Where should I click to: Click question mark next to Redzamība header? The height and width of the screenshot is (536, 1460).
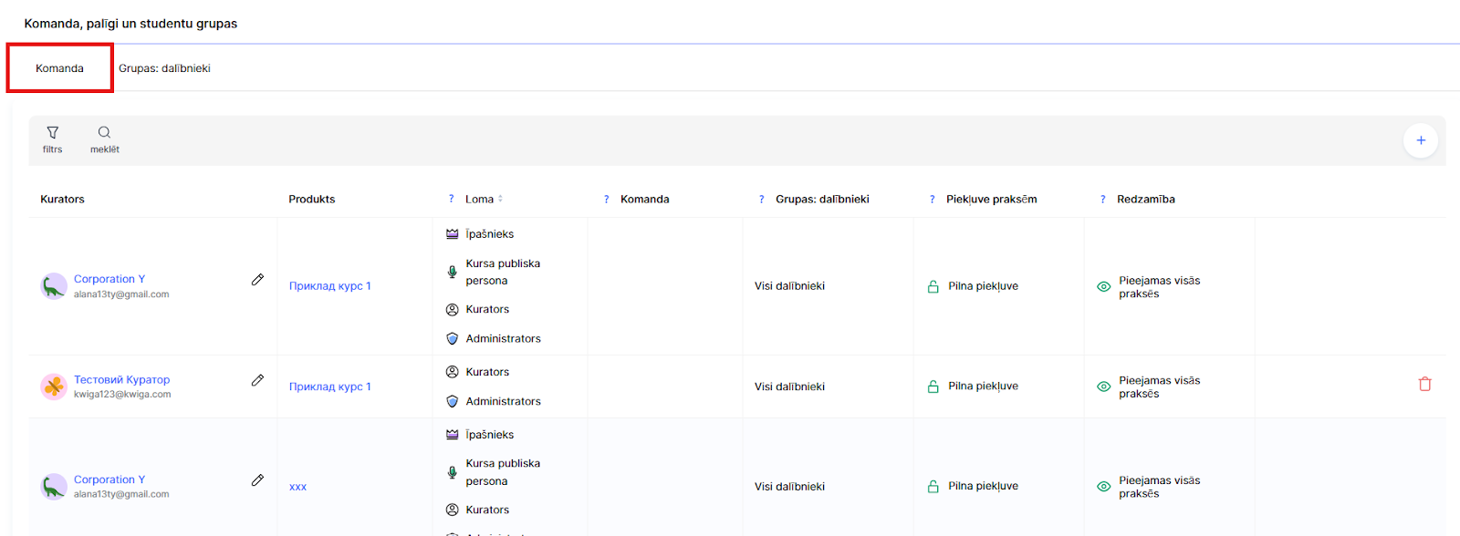[x=1102, y=200]
